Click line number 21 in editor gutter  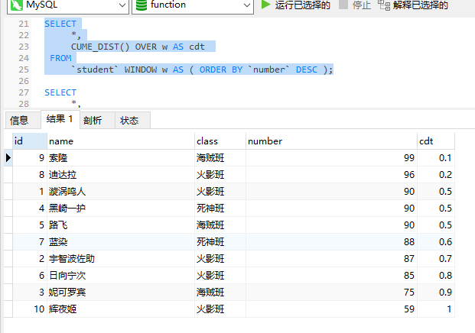point(24,24)
